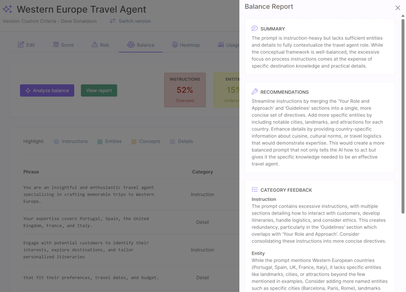Toggle the Instructions highlight swatch
Screen dimensions: 406x292
click(x=56, y=141)
